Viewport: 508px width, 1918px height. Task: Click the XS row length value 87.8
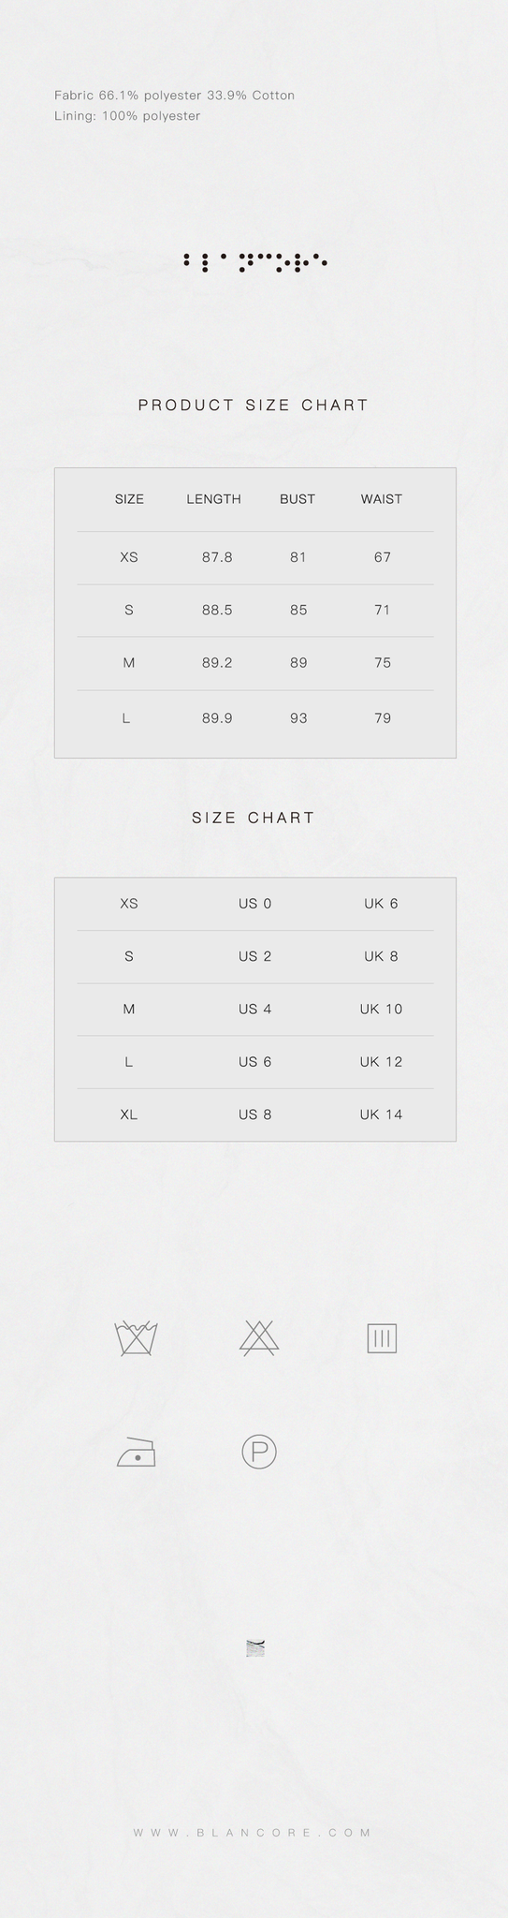point(217,557)
